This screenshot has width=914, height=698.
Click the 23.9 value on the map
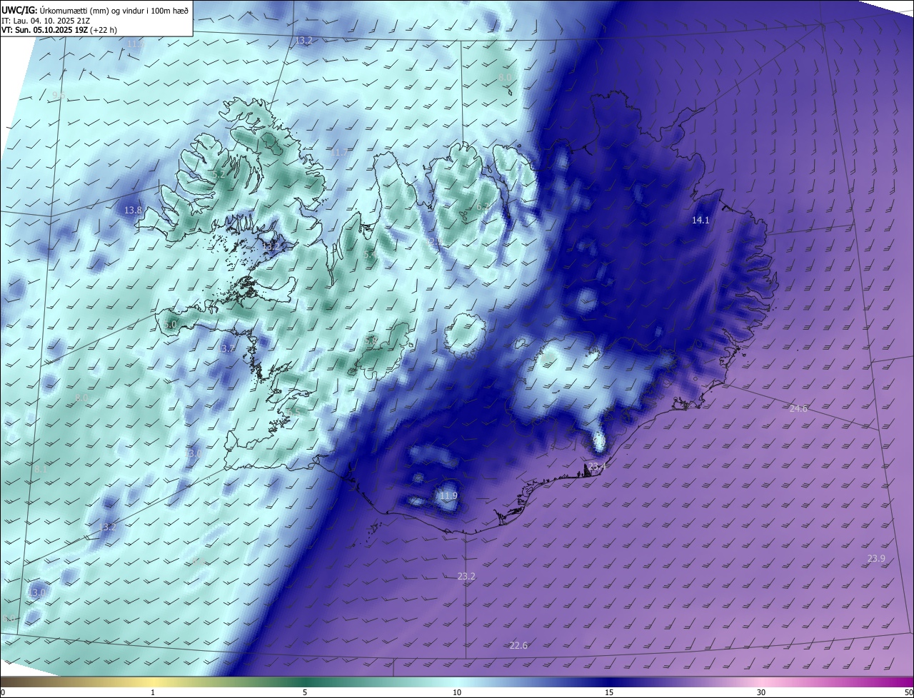(876, 558)
